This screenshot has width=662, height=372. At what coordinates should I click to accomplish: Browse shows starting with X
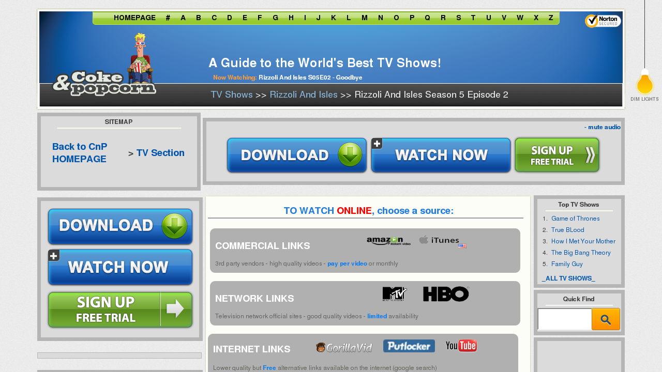(536, 18)
